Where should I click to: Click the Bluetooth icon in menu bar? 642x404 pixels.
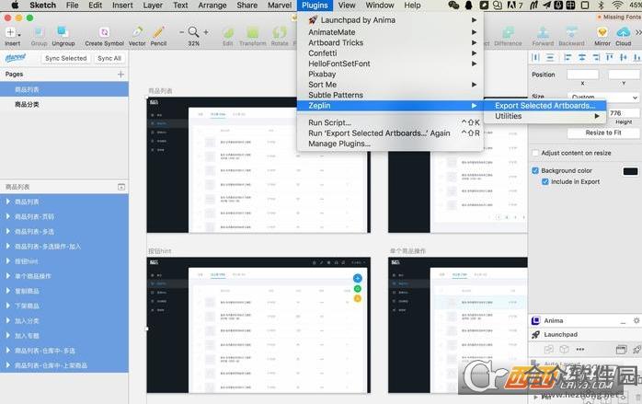pos(601,6)
